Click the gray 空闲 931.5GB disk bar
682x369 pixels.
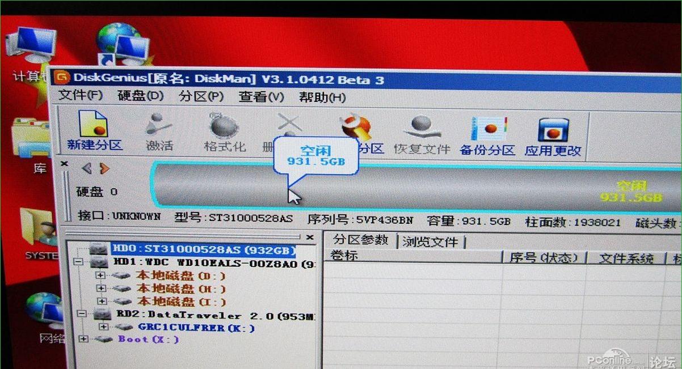pos(416,188)
